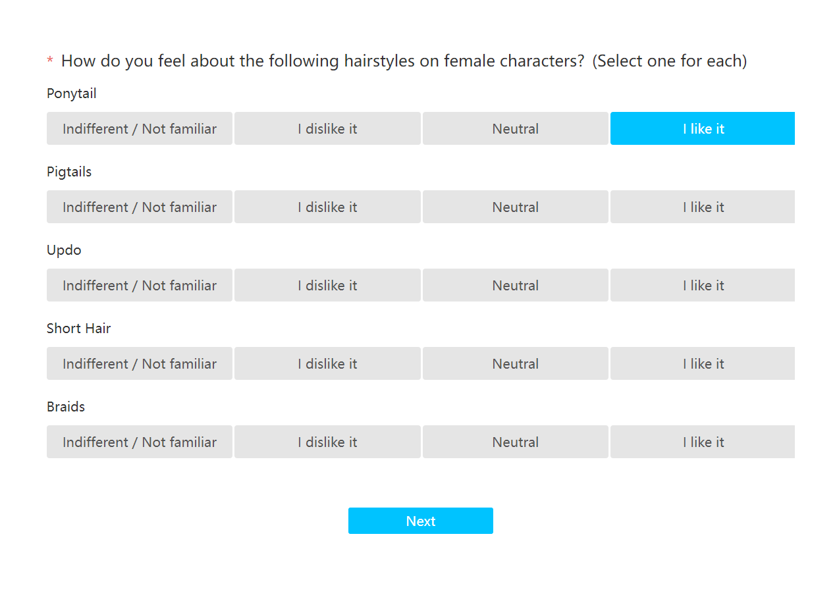Select 'I dislike it' for Ponytail
The height and width of the screenshot is (605, 837).
327,128
